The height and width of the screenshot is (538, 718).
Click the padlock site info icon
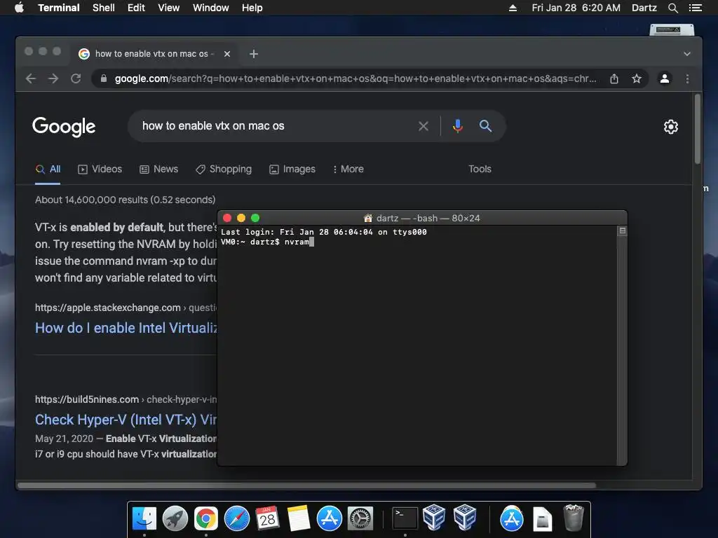click(104, 78)
